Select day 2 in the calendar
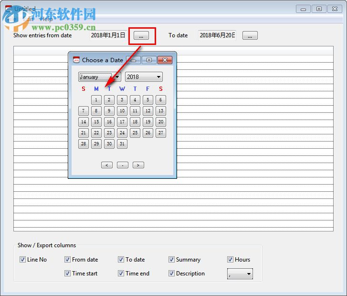 coord(109,100)
